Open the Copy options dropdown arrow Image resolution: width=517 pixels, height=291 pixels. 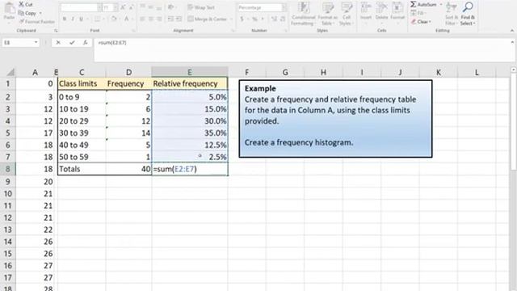coord(40,14)
